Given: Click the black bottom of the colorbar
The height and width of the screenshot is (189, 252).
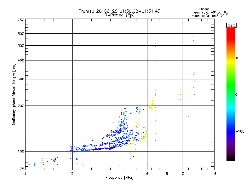Looking at the screenshot, I should coord(231,158).
